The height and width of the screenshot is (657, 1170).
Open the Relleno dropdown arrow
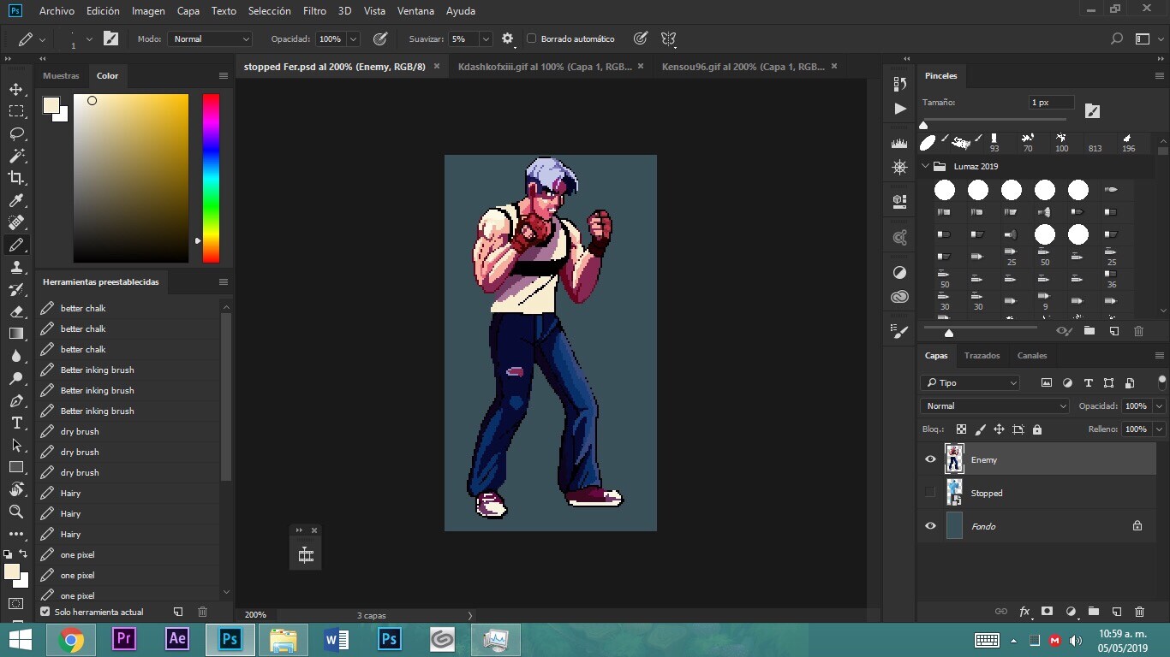[x=1159, y=429]
